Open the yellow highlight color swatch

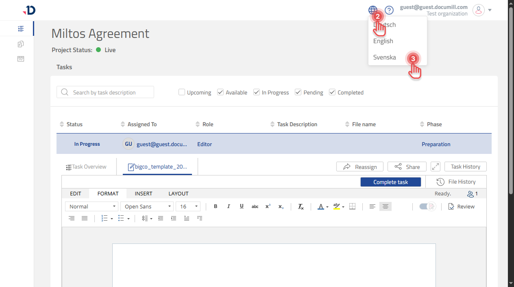click(337, 206)
